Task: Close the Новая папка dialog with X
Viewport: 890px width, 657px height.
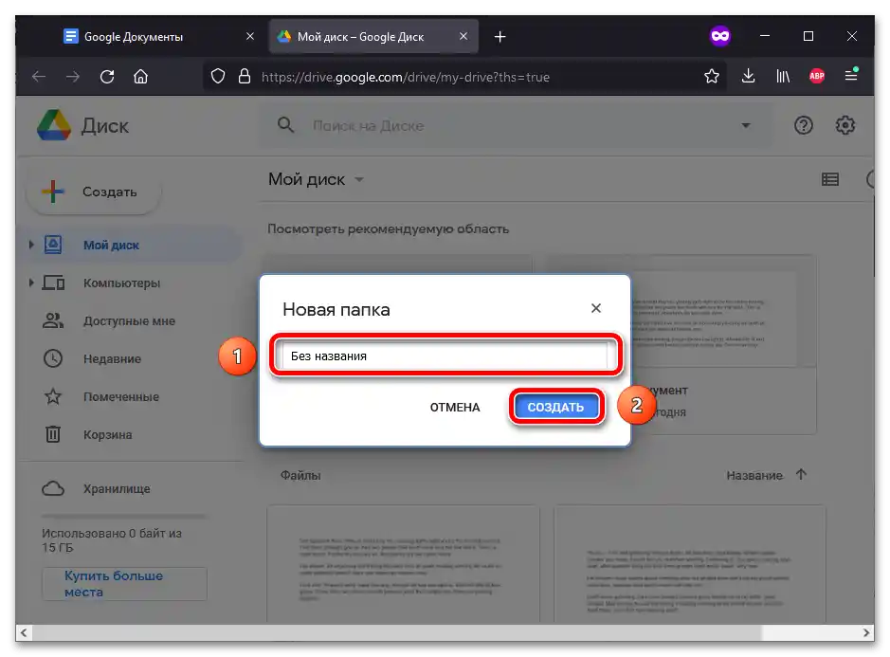Action: point(595,308)
